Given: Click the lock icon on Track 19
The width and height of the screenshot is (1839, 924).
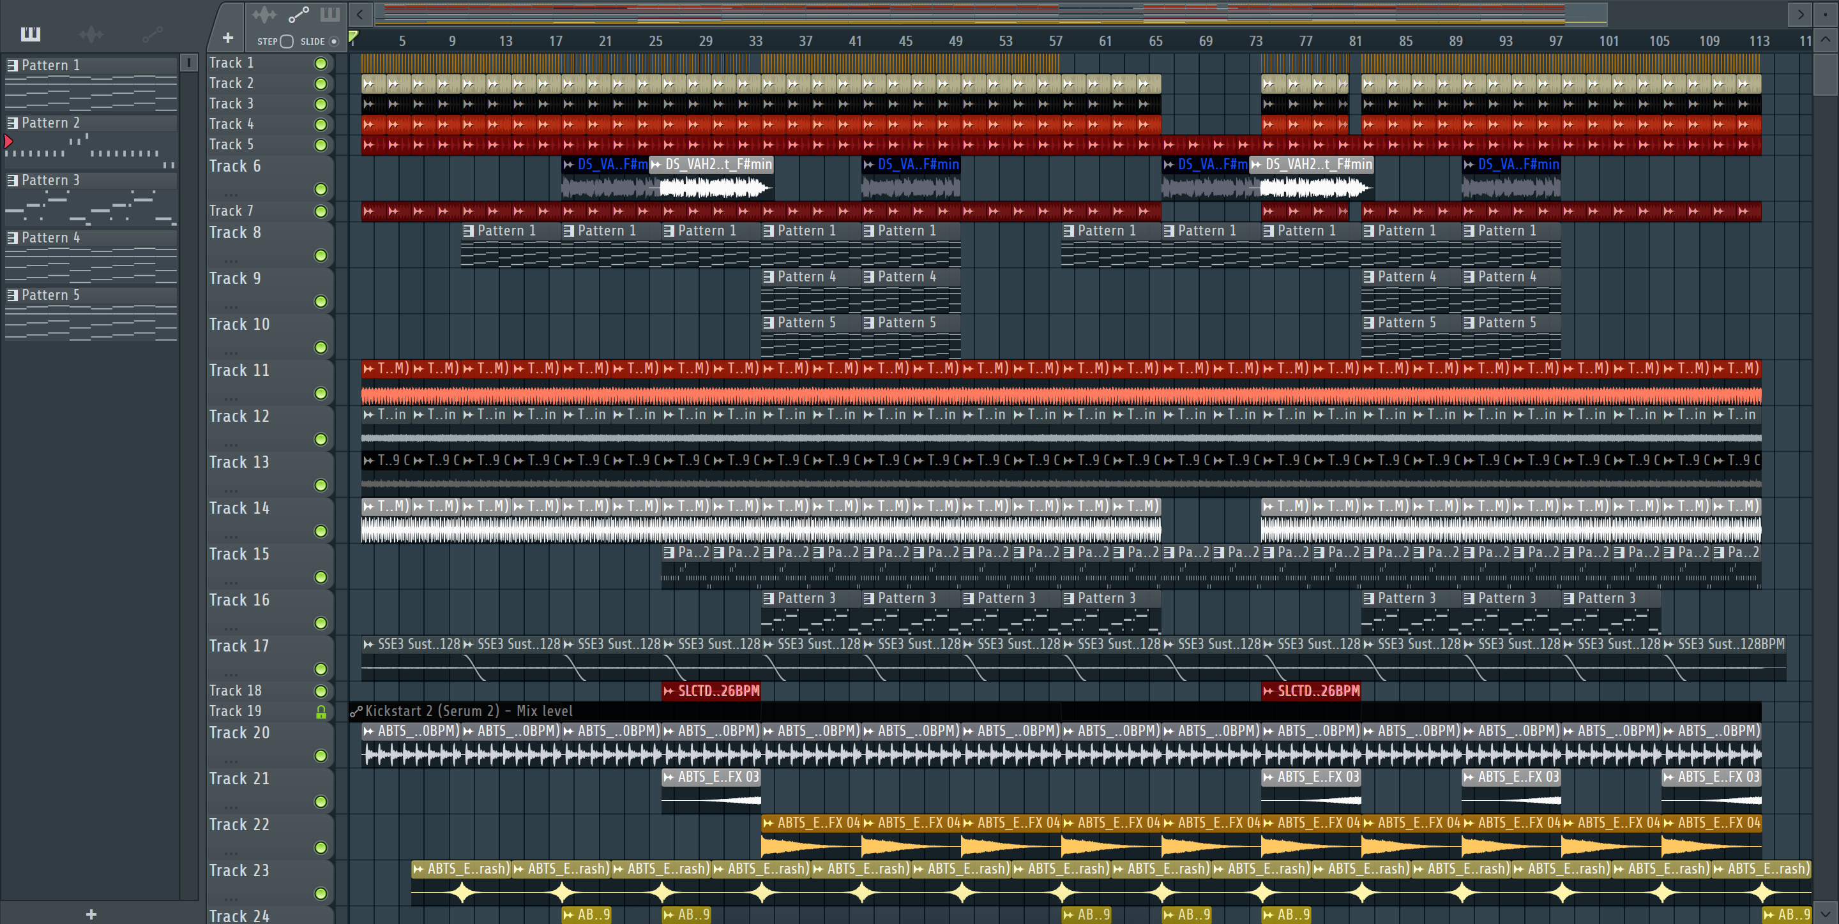Looking at the screenshot, I should [321, 712].
